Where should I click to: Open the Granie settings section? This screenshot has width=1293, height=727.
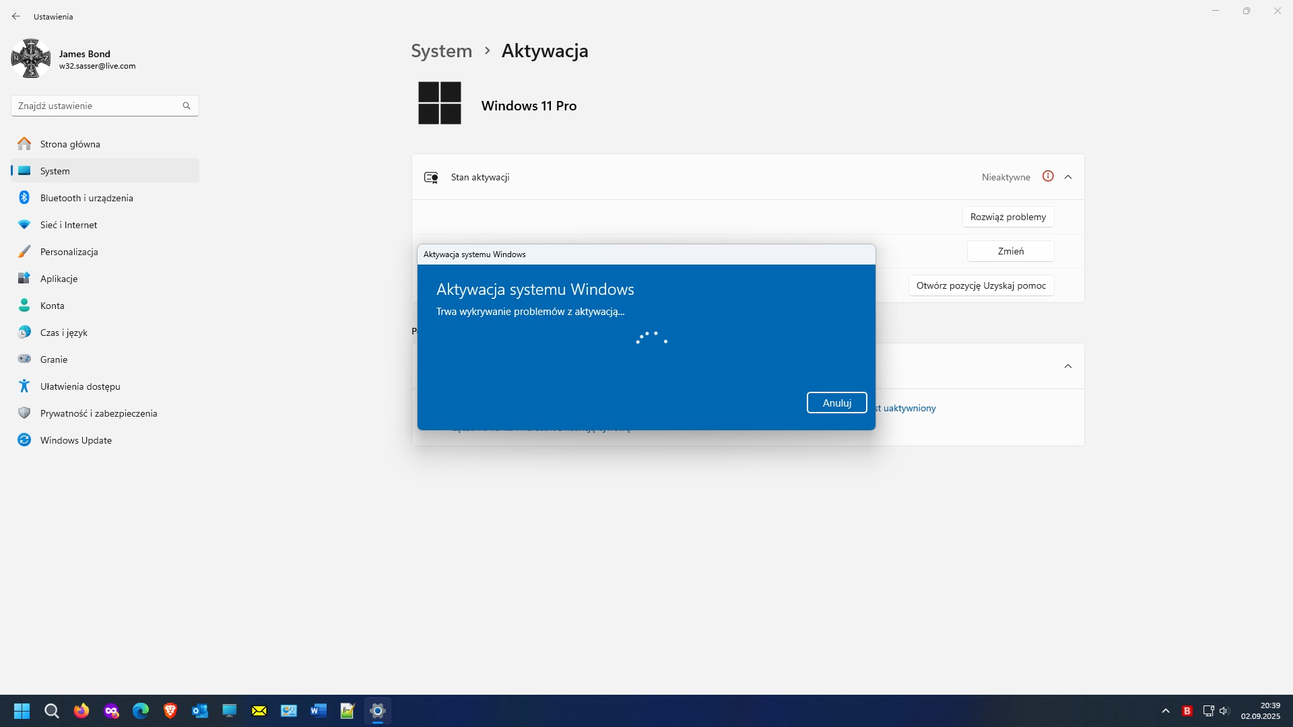105,359
